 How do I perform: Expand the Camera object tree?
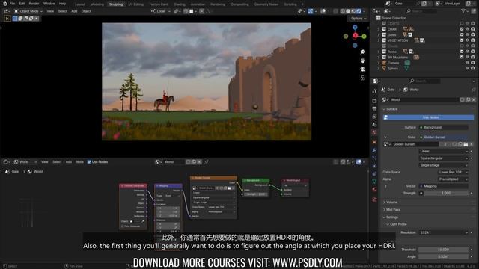point(379,63)
